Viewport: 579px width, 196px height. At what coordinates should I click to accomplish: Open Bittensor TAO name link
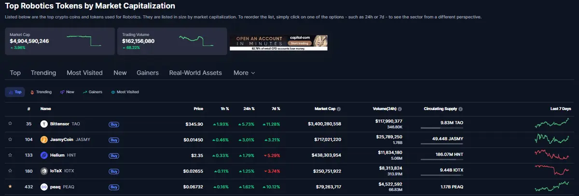coord(65,124)
